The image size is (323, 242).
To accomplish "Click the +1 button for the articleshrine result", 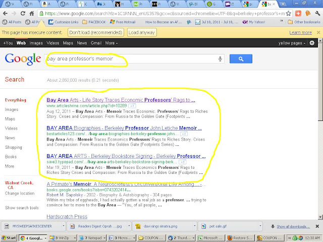I will [132, 106].
